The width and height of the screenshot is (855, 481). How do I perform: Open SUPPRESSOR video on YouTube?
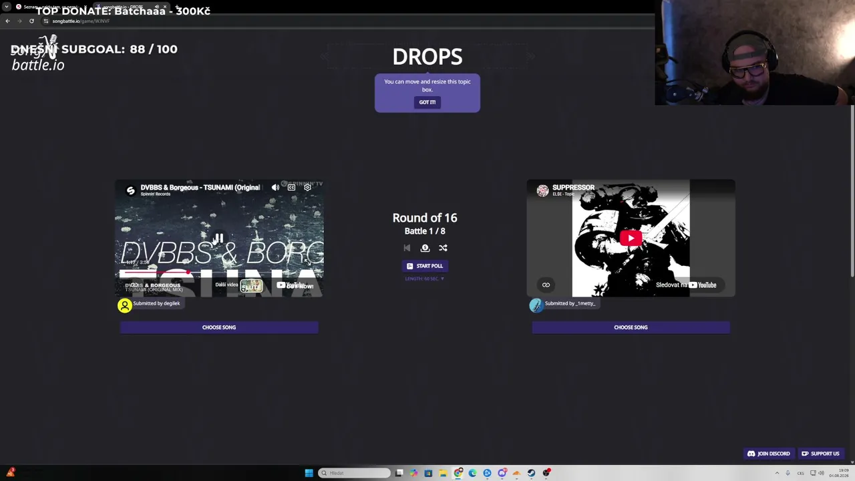pos(686,285)
